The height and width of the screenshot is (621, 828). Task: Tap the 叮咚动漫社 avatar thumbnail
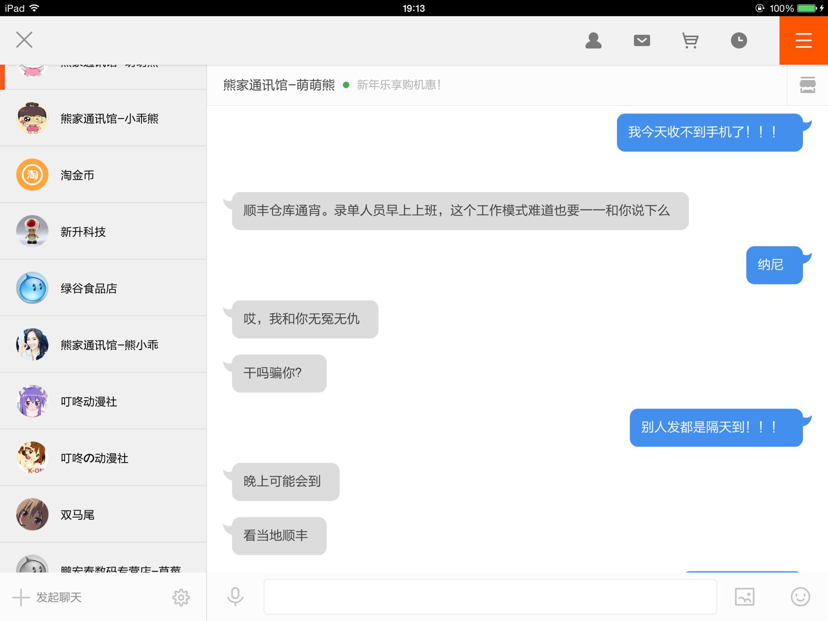tap(33, 401)
